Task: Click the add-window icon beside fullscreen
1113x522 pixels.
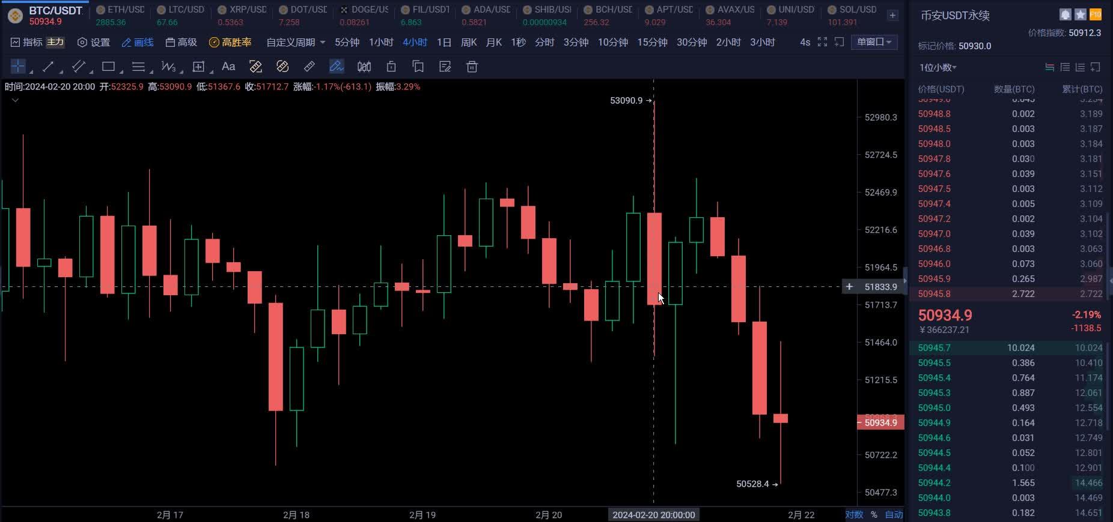Action: coord(840,42)
